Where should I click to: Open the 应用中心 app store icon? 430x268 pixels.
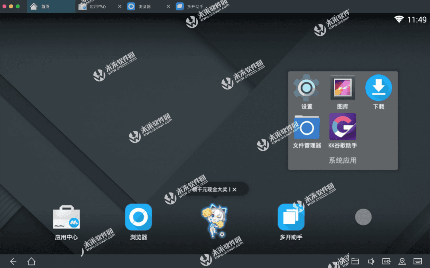pos(66,217)
